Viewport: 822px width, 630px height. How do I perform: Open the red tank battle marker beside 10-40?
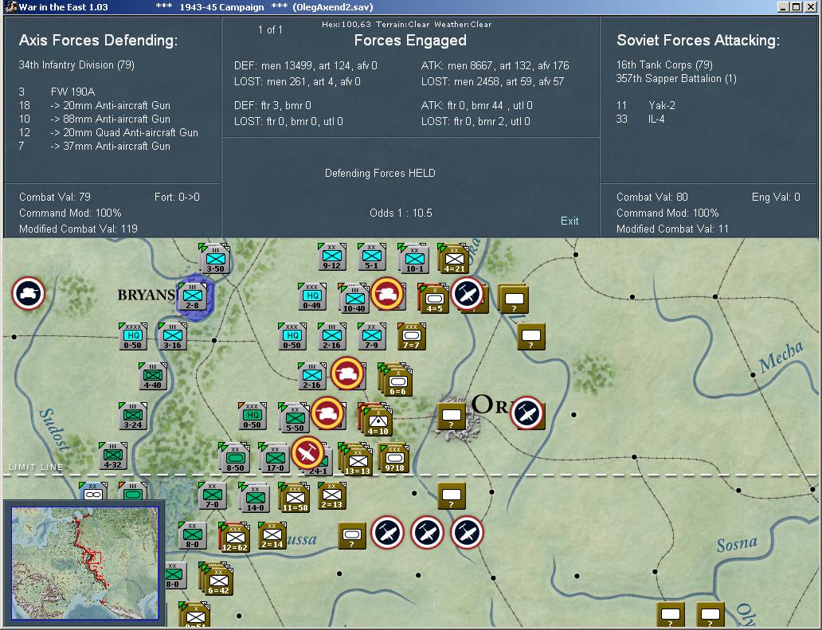click(x=387, y=294)
